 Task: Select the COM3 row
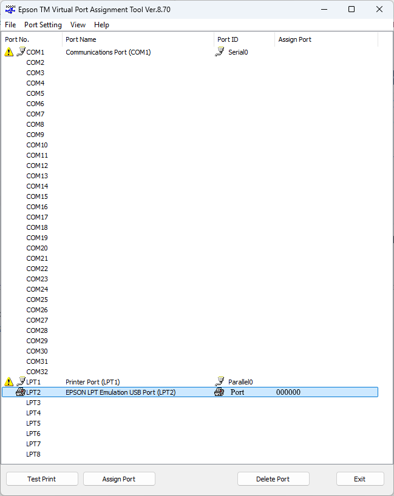coord(35,73)
